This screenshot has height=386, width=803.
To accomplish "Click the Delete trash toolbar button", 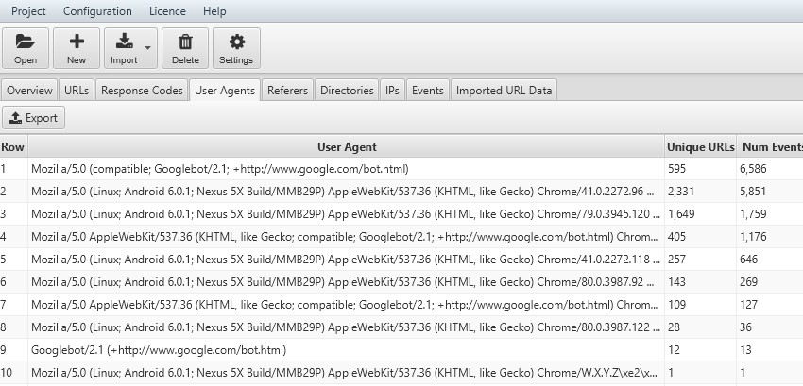I will pyautogui.click(x=185, y=48).
